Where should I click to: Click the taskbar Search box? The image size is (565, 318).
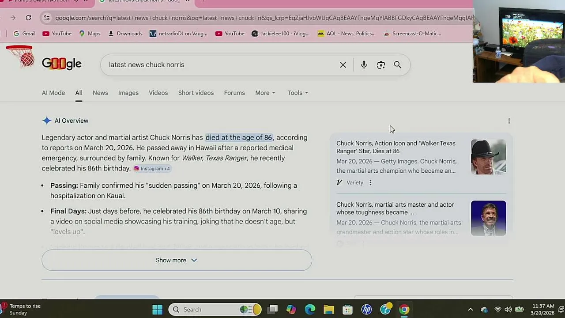point(215,310)
